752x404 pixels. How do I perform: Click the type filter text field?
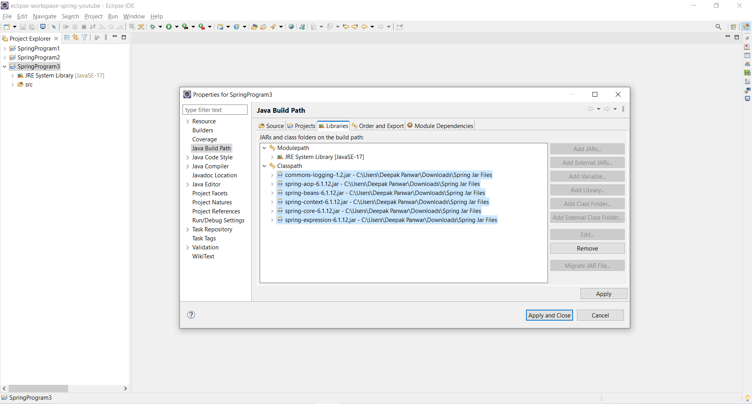[x=215, y=110]
